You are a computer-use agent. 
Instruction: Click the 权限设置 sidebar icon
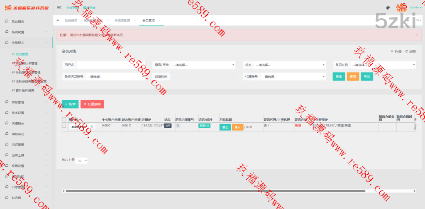tap(7, 166)
